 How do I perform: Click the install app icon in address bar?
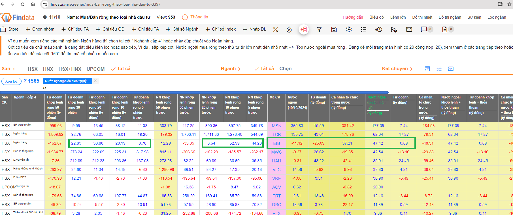tap(500, 4)
